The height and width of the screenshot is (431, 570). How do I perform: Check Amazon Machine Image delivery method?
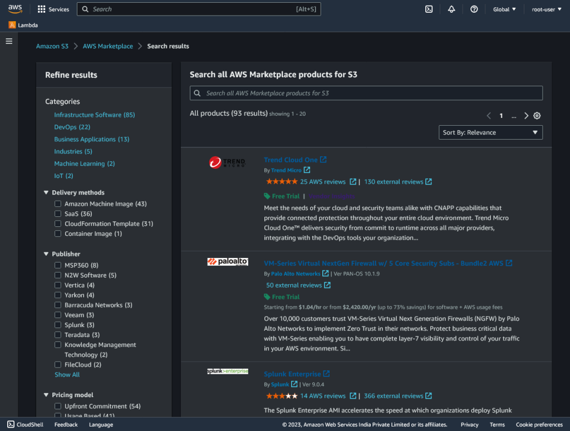58,204
